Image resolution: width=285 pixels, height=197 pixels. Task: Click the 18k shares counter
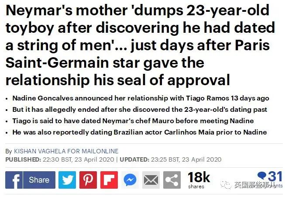199,180
